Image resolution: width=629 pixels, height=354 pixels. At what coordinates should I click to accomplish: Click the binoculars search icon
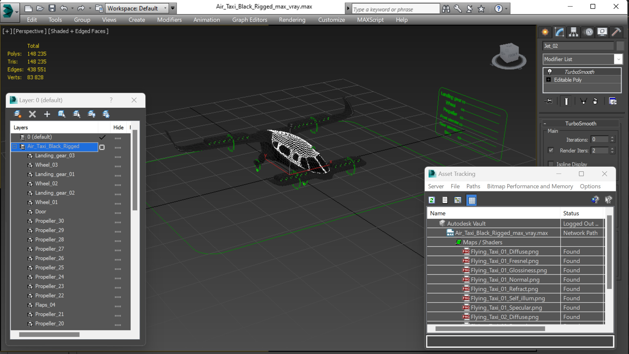[446, 9]
